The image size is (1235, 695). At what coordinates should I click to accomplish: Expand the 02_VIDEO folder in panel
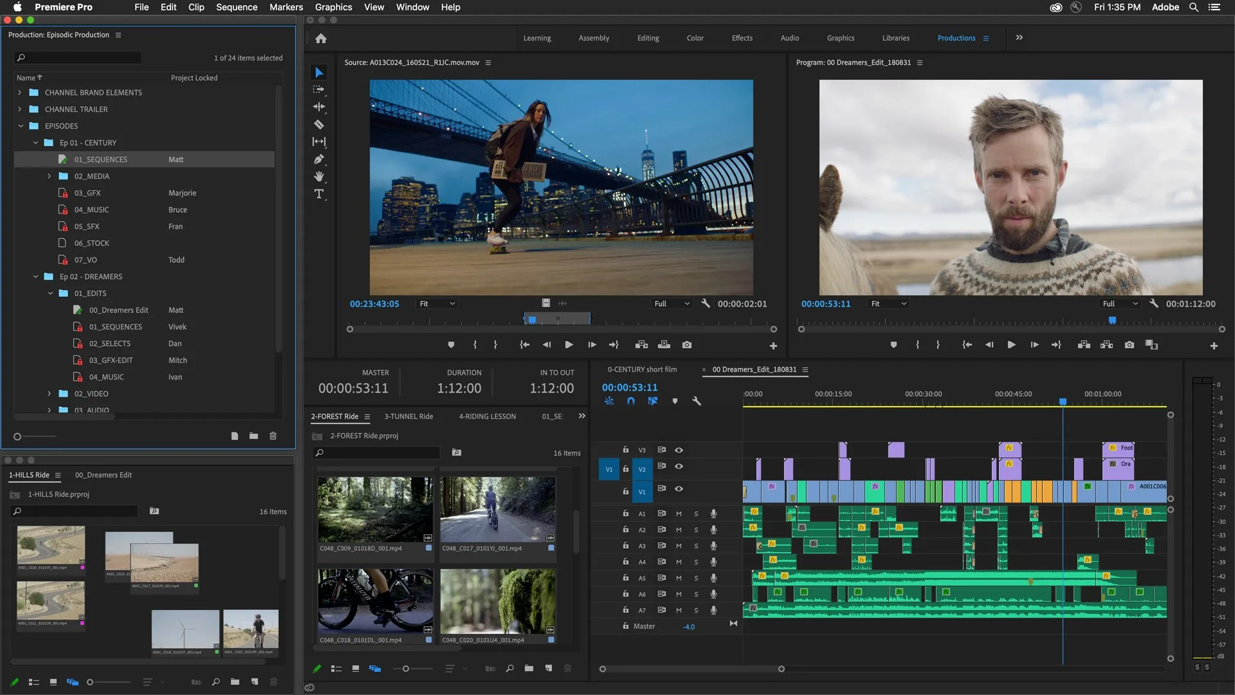49,393
